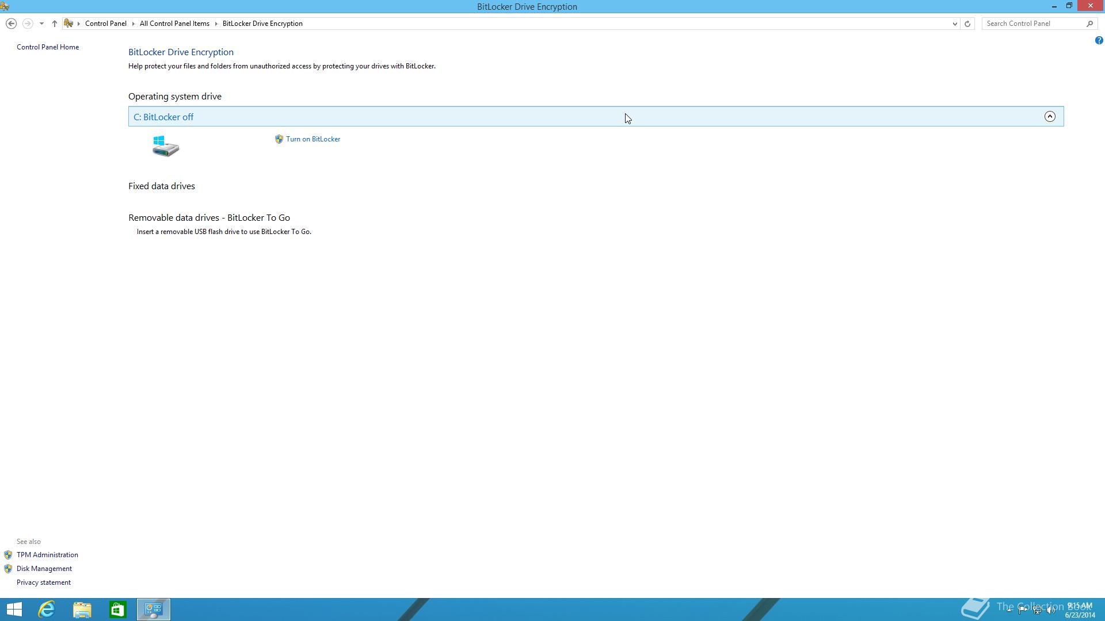Click the Fixed data drives heading
1105x621 pixels.
(162, 186)
